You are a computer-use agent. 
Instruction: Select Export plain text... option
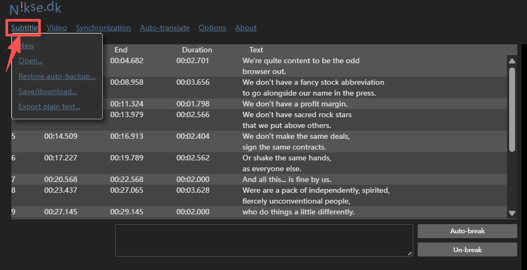point(49,106)
